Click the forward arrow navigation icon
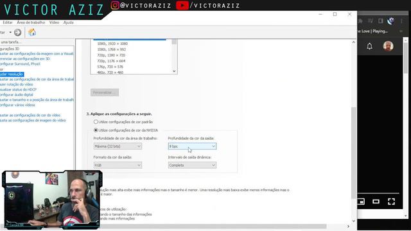The width and height of the screenshot is (411, 231). (x=17, y=33)
